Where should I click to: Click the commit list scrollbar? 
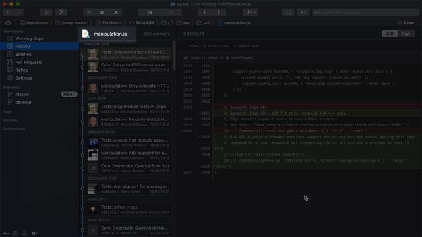(174, 55)
